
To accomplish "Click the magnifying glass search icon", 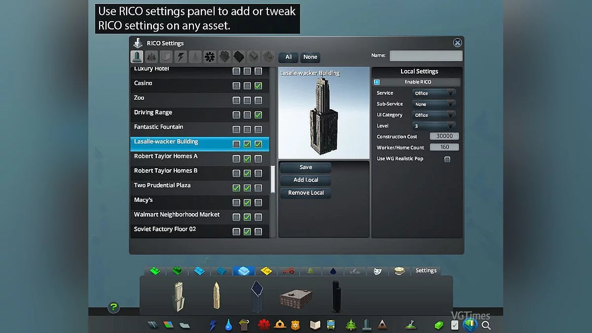I will (486, 325).
